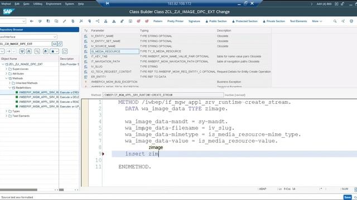This screenshot has height=200, width=357.
Task: Click the Back arrow icon in toolbar
Action: click(32, 21)
